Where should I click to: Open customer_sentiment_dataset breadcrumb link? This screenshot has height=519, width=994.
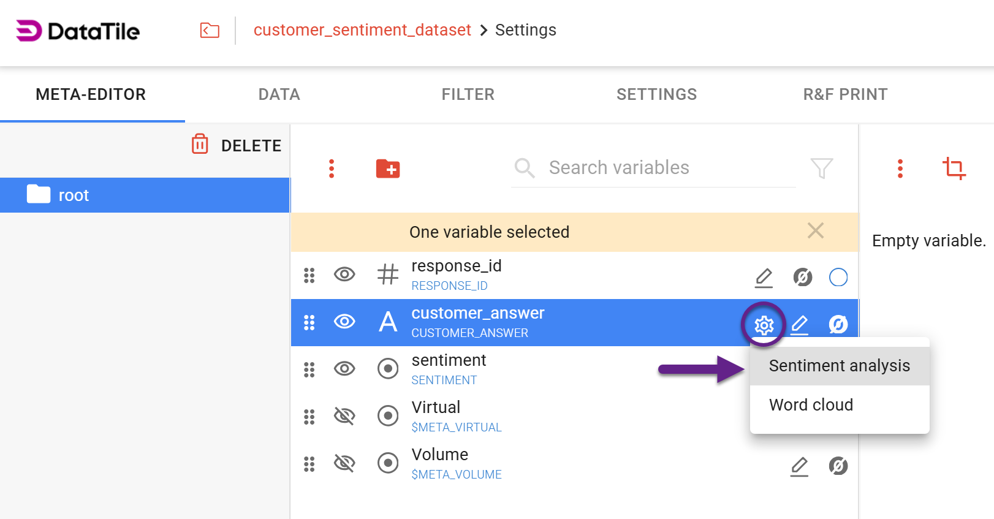coord(362,30)
